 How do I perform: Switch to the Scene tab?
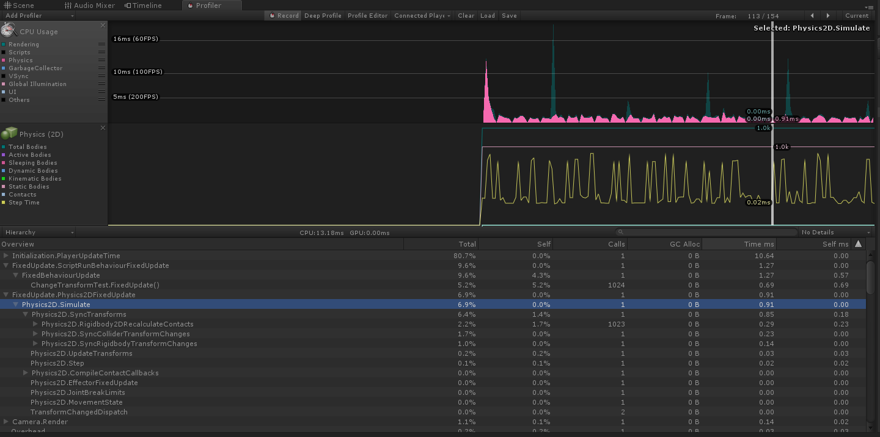[20, 5]
